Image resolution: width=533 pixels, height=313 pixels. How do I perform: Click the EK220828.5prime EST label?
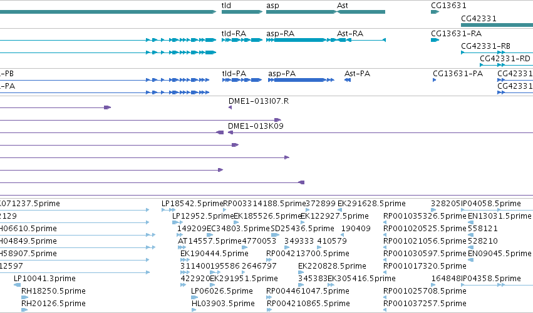[x=332, y=266]
